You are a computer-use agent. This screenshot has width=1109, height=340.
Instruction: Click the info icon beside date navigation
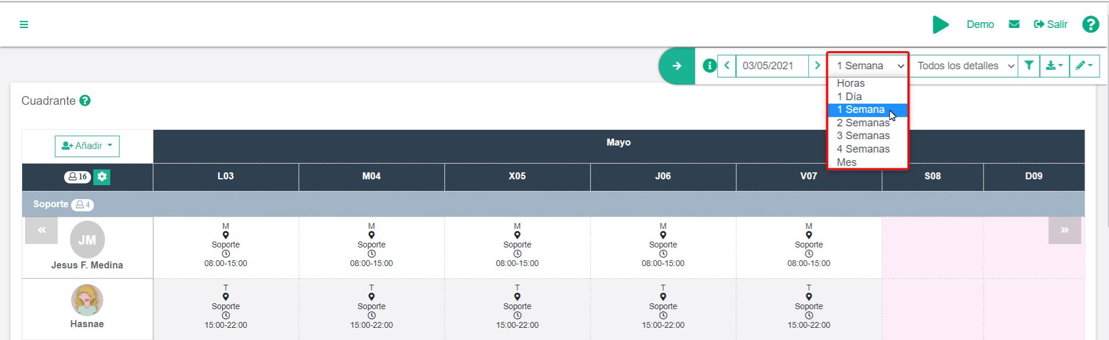tap(709, 66)
